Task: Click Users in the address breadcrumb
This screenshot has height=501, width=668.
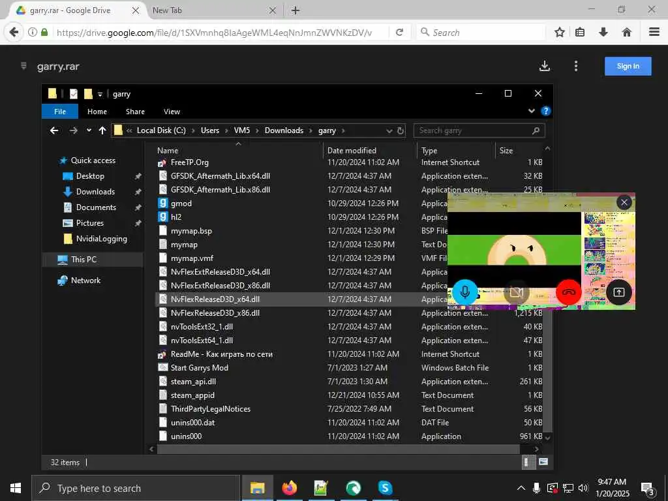Action: click(x=210, y=130)
